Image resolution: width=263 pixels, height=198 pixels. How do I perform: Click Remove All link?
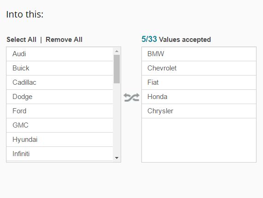[x=64, y=40]
